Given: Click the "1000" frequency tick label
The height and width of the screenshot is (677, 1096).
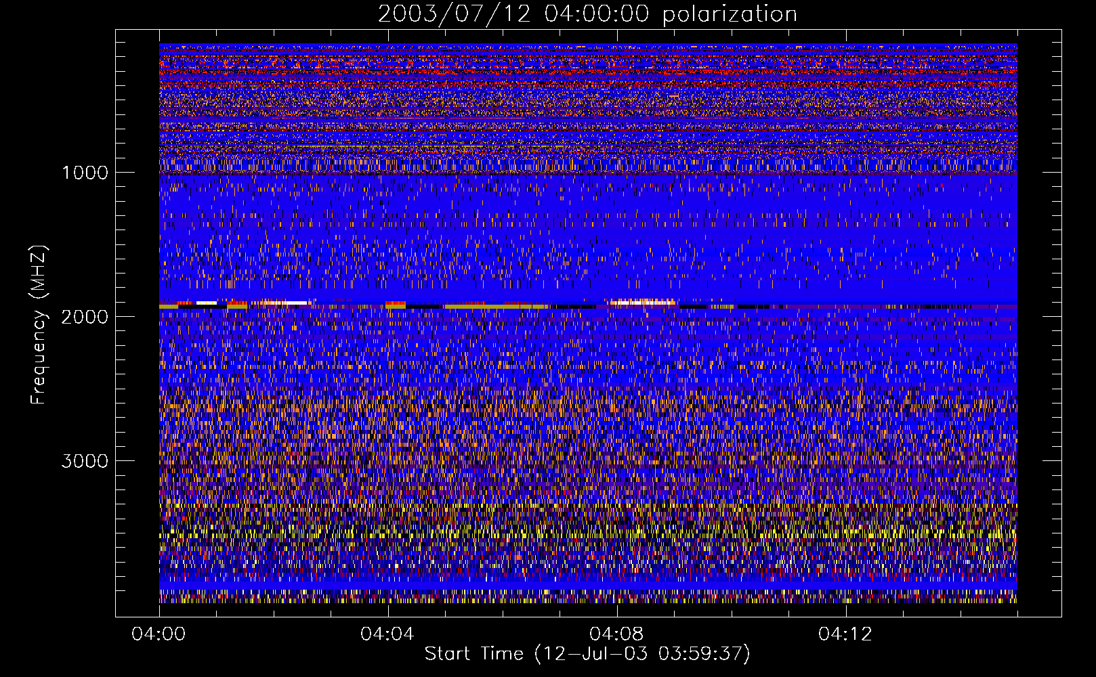Looking at the screenshot, I should point(85,173).
